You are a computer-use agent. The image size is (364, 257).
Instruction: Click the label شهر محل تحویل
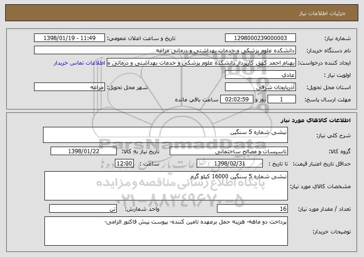click(x=127, y=87)
